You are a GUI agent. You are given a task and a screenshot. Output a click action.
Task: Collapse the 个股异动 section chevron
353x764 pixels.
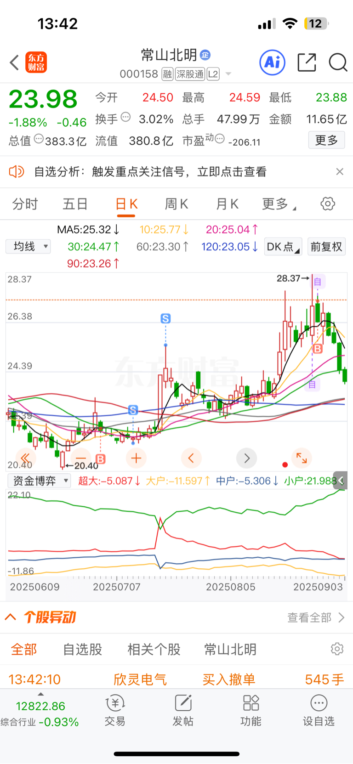click(11, 617)
